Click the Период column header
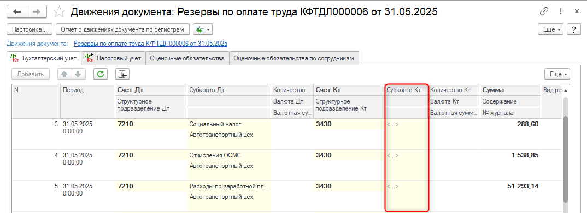587x213 pixels. [x=87, y=101]
